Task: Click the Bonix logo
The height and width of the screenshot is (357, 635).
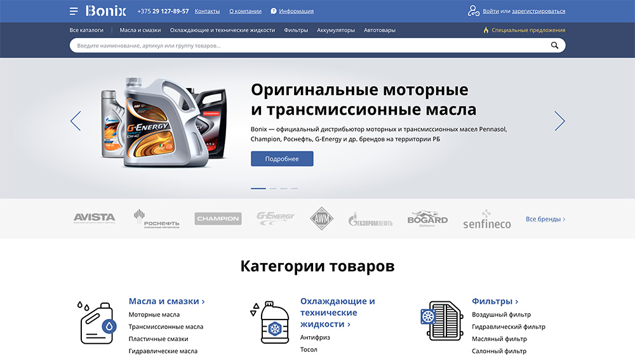Action: pyautogui.click(x=106, y=11)
